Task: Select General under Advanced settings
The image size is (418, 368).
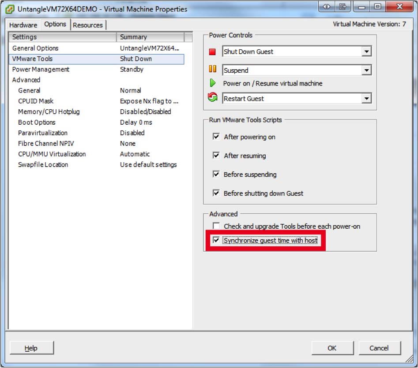Action: (96, 90)
